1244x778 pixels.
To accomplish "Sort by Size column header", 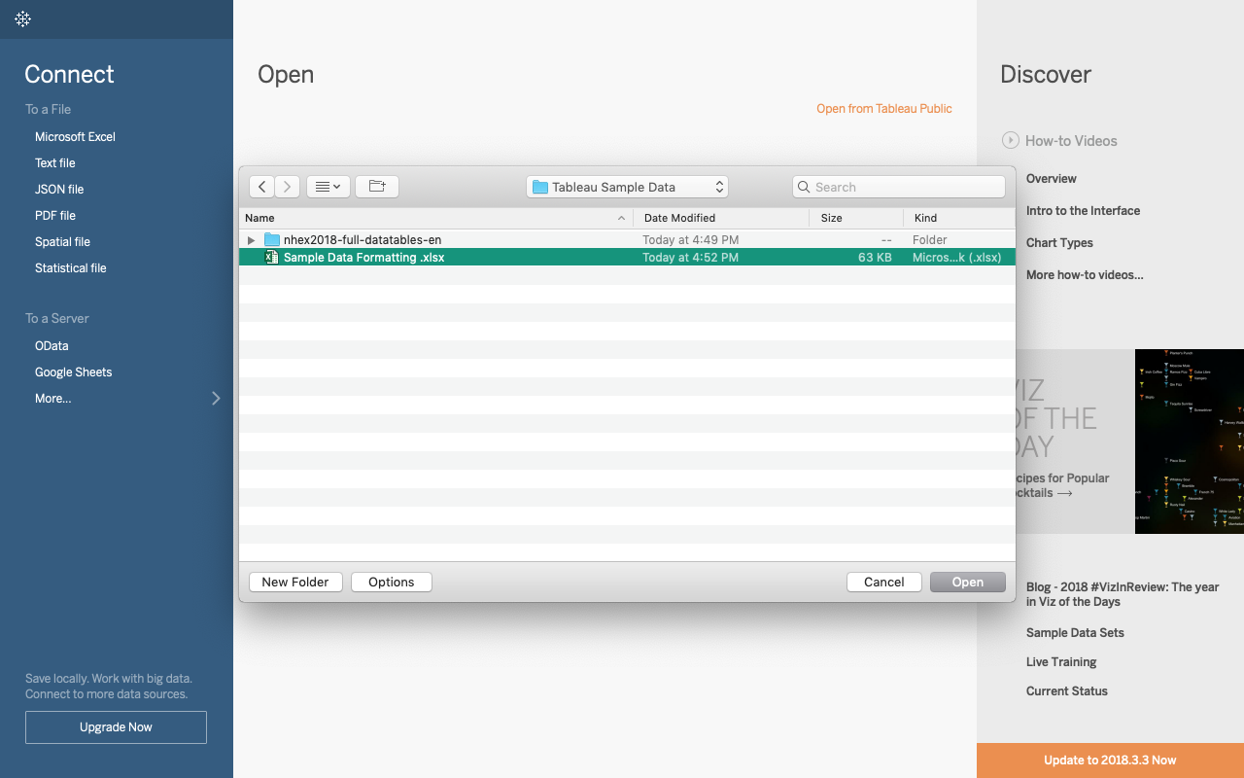I will 856,218.
